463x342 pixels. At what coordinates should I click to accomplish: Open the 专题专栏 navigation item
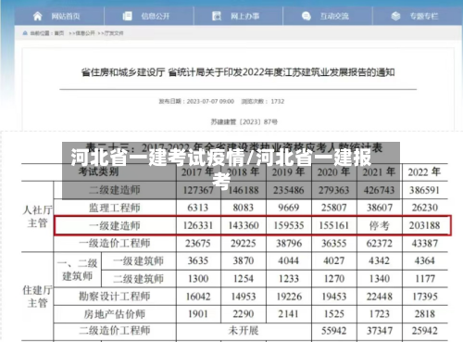pos(424,16)
